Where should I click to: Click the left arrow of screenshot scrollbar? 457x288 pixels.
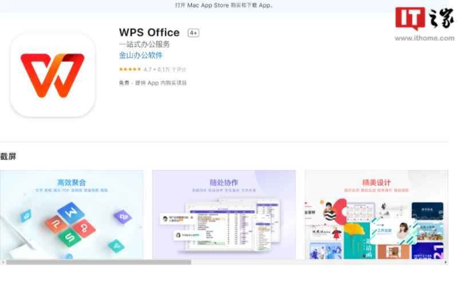pyautogui.click(x=3, y=262)
